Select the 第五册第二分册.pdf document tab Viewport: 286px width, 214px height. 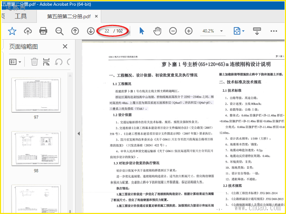click(69, 16)
